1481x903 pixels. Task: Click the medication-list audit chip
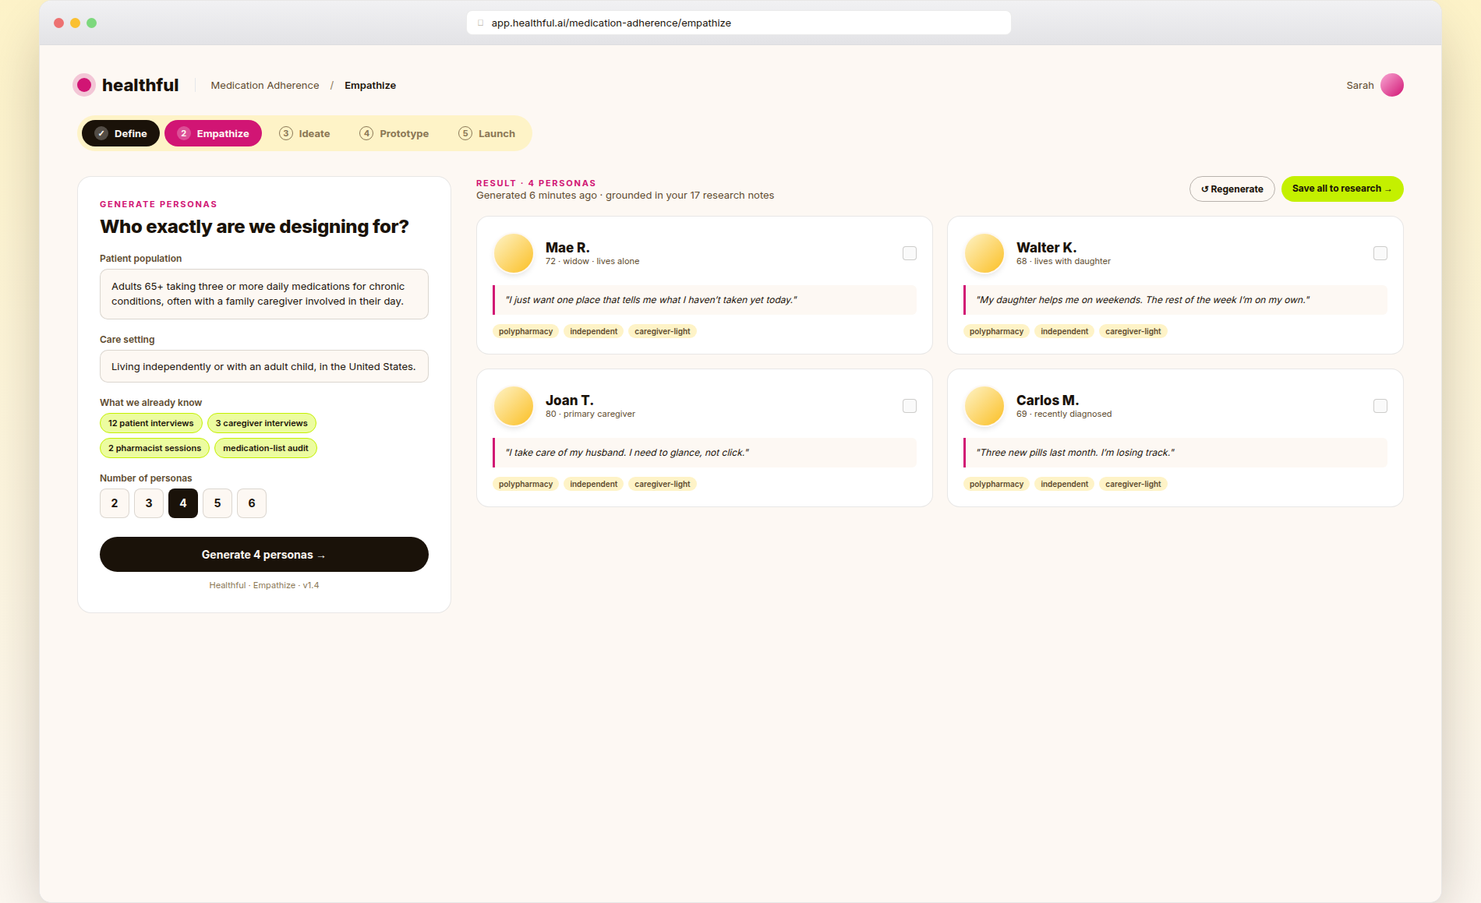click(266, 448)
